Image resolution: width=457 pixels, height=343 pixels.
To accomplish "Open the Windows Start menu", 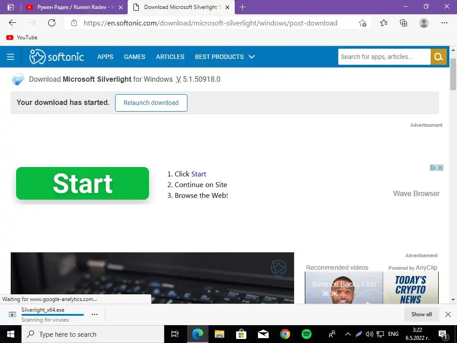I will pos(11,334).
